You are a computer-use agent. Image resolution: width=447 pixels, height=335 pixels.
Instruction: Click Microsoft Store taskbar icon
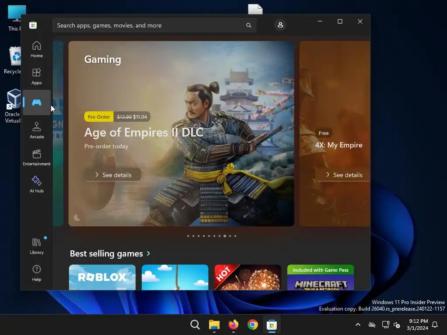[272, 325]
